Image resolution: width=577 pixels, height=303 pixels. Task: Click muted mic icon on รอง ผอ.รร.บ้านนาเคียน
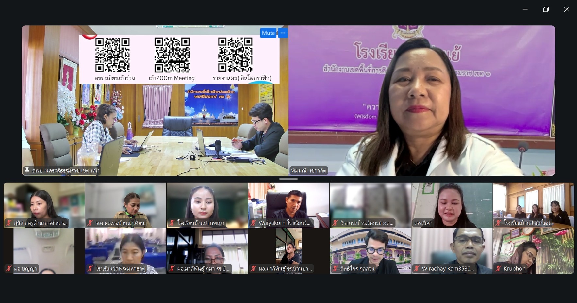pos(91,223)
